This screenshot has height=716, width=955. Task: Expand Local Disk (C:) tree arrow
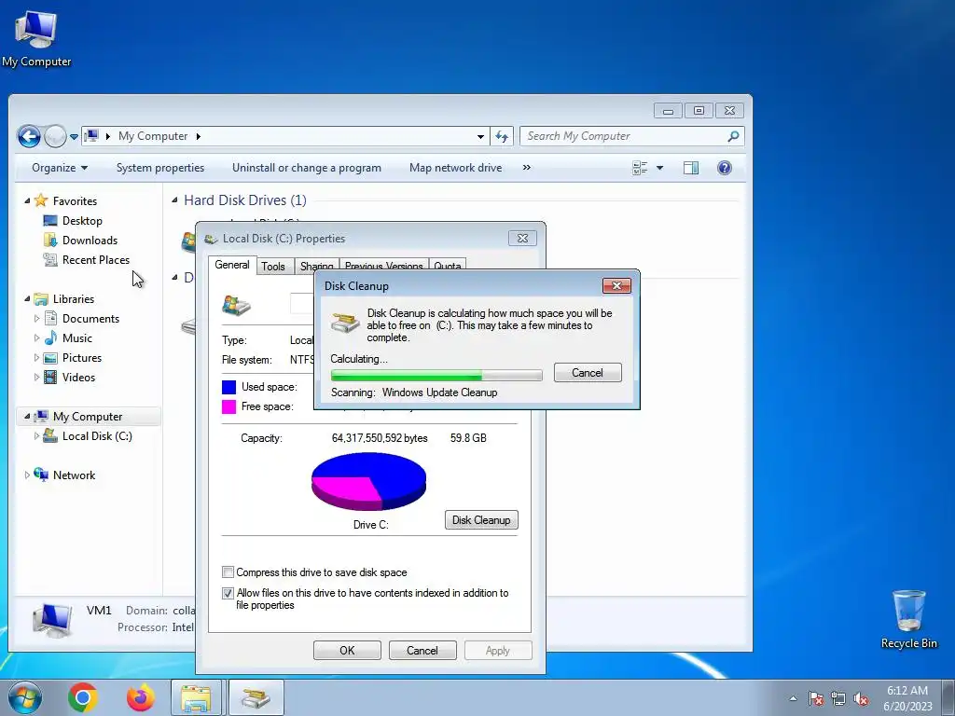[x=36, y=436]
